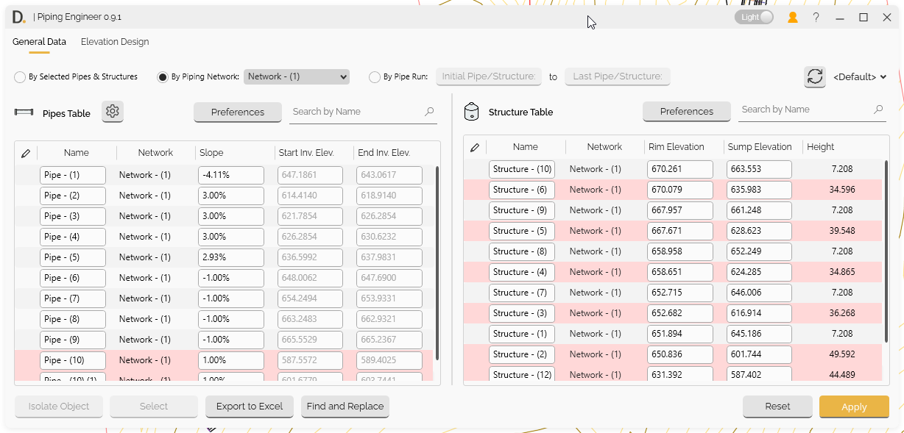Click height value 49.592
The image size is (904, 433).
tap(842, 354)
